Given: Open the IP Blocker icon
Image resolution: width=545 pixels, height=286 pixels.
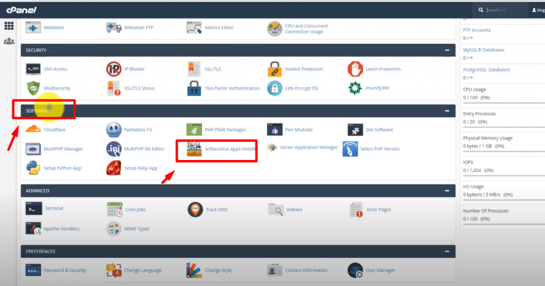Looking at the screenshot, I should [x=114, y=69].
